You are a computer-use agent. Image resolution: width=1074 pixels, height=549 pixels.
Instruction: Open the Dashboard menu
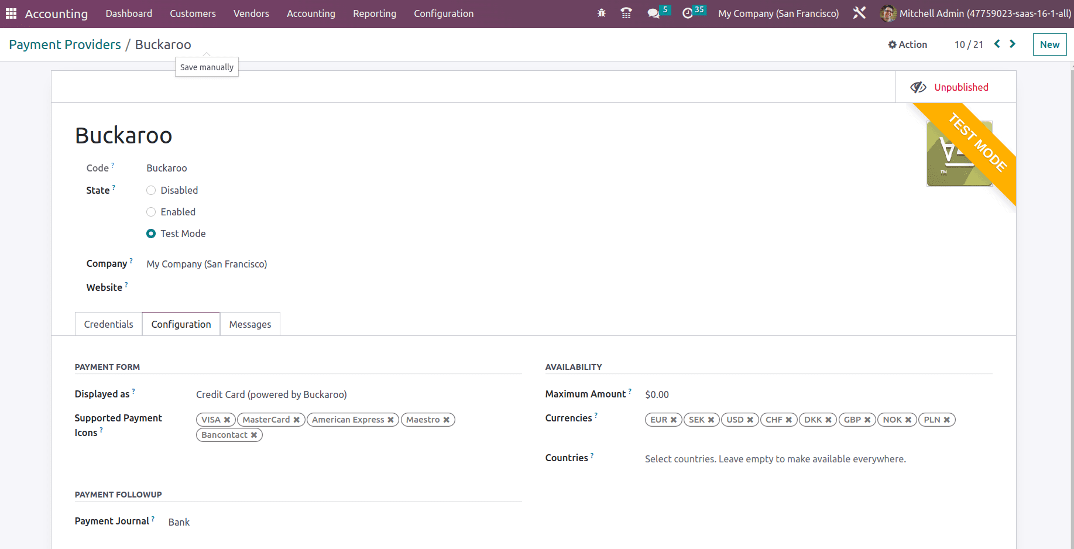[129, 13]
